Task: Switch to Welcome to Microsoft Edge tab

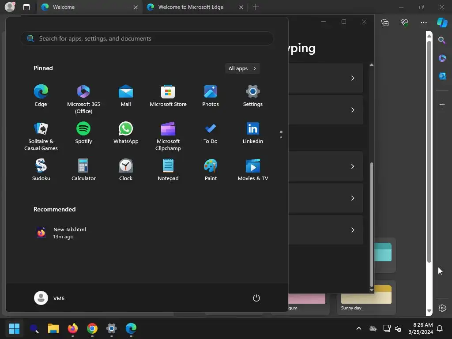Action: pyautogui.click(x=195, y=7)
